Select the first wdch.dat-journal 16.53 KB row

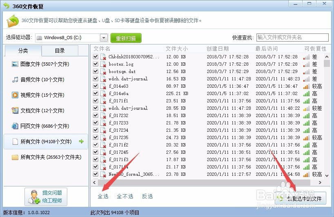pyautogui.click(x=208, y=79)
